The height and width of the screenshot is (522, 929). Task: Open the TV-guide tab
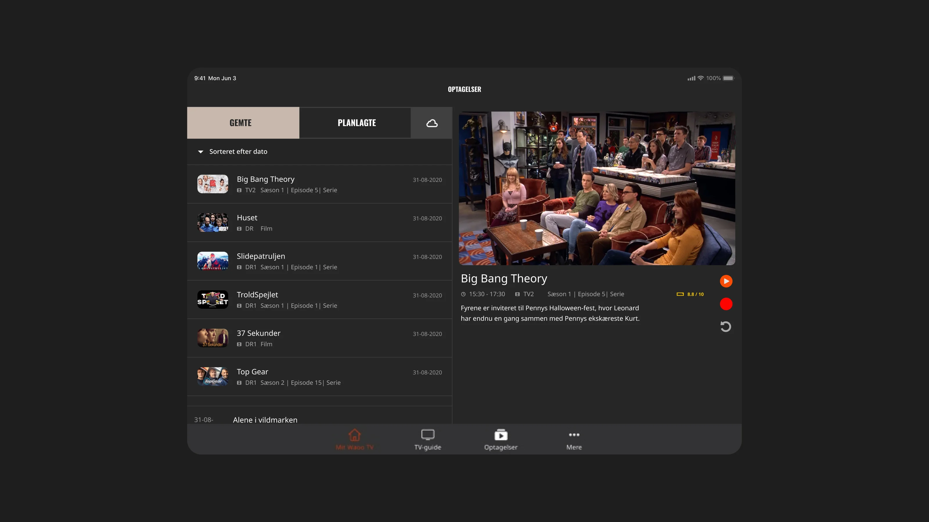pyautogui.click(x=428, y=440)
